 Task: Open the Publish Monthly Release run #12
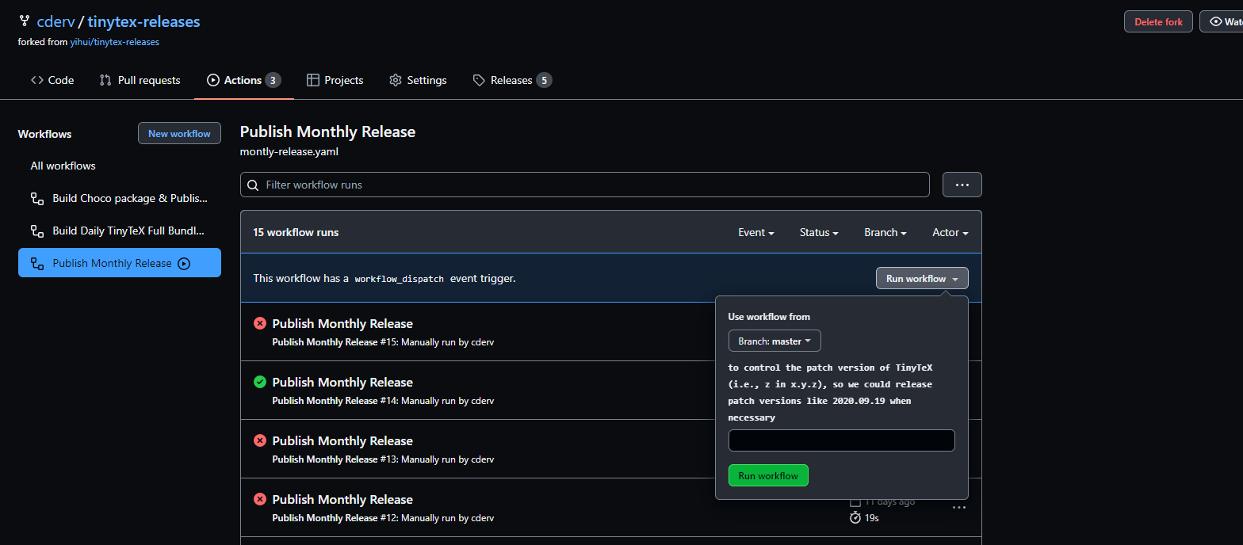click(342, 499)
